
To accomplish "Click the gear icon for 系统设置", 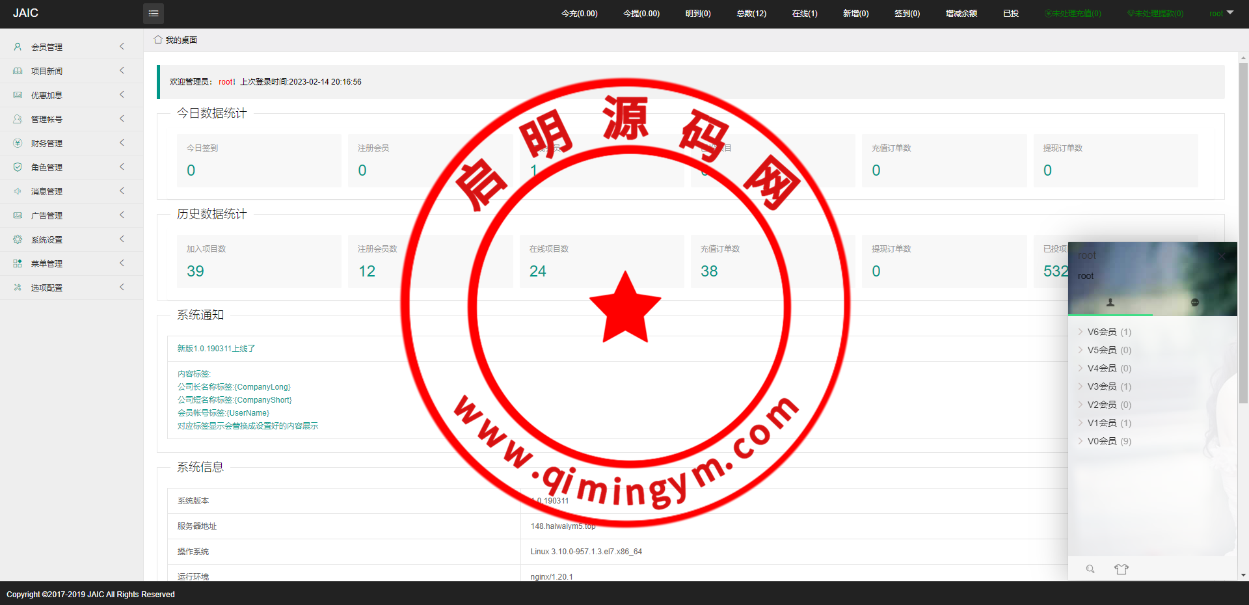I will pyautogui.click(x=18, y=239).
